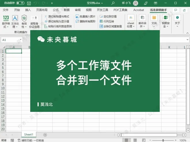Image resolution: width=190 pixels, height=142 pixels.
Task: Select column K header
Action: click(169, 47)
